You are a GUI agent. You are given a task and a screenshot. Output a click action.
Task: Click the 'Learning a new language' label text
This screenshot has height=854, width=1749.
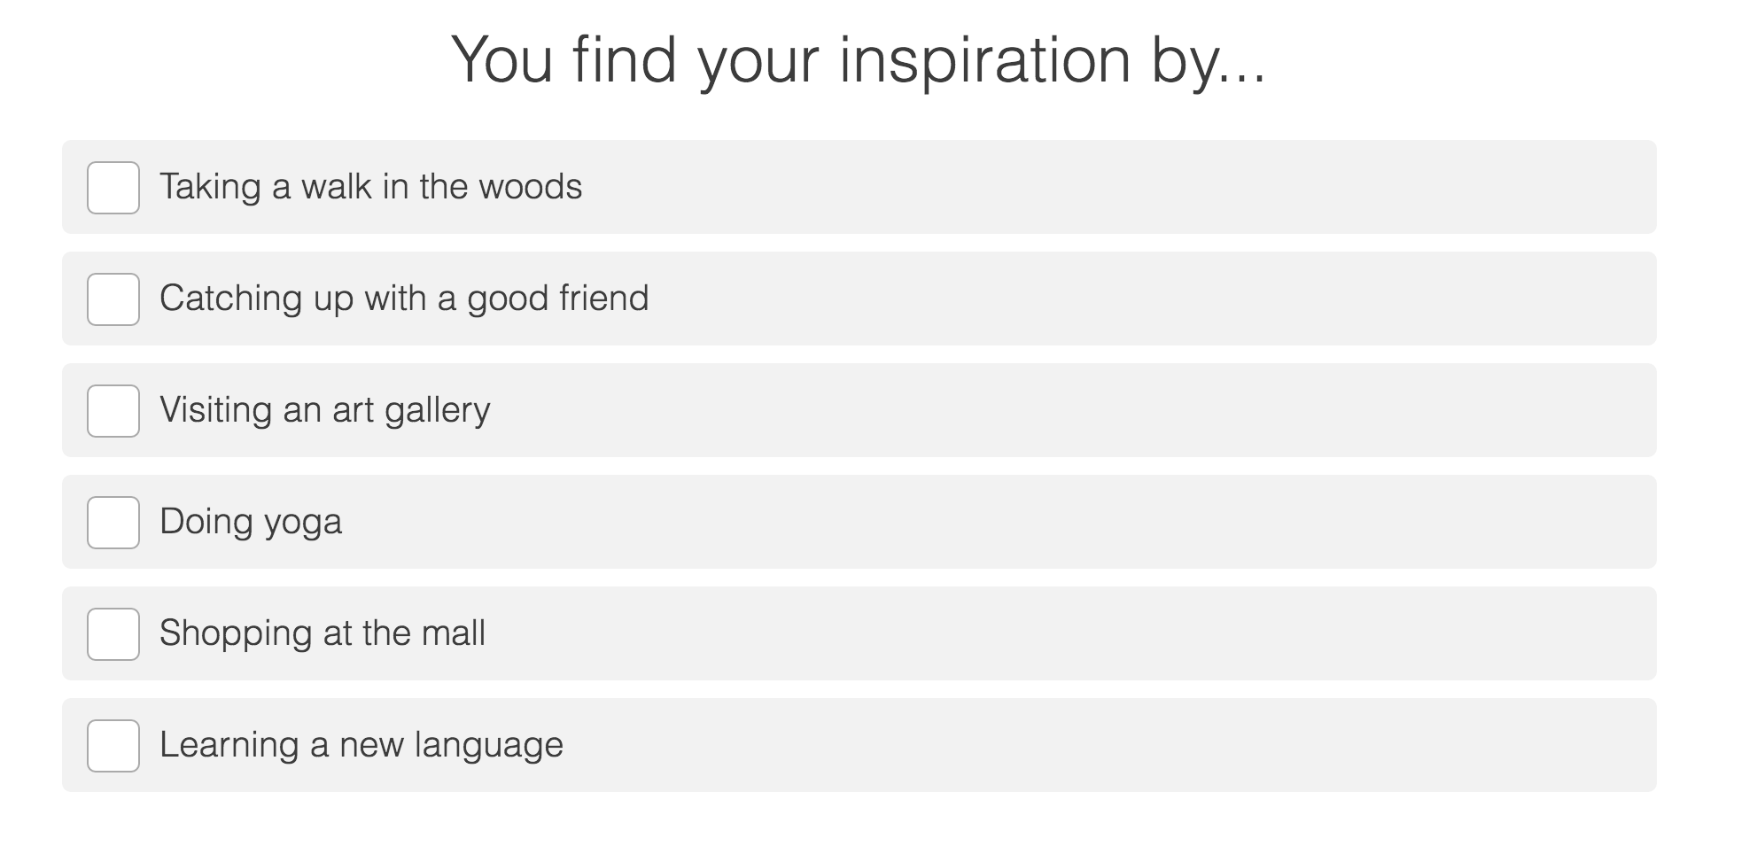361,746
